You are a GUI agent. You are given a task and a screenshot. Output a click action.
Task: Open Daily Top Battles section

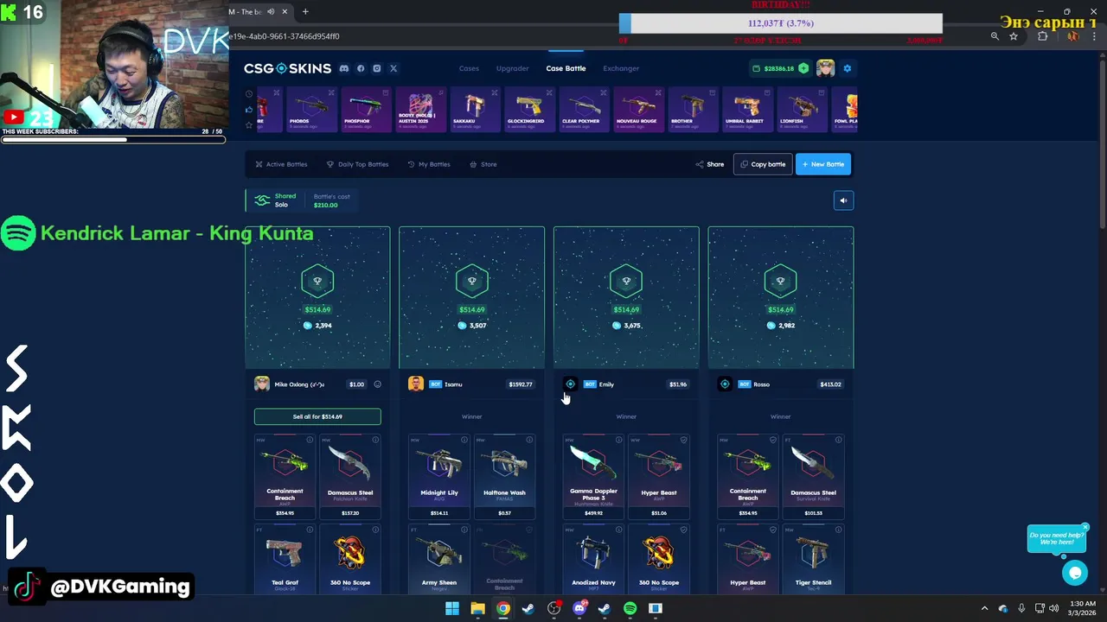coord(357,164)
